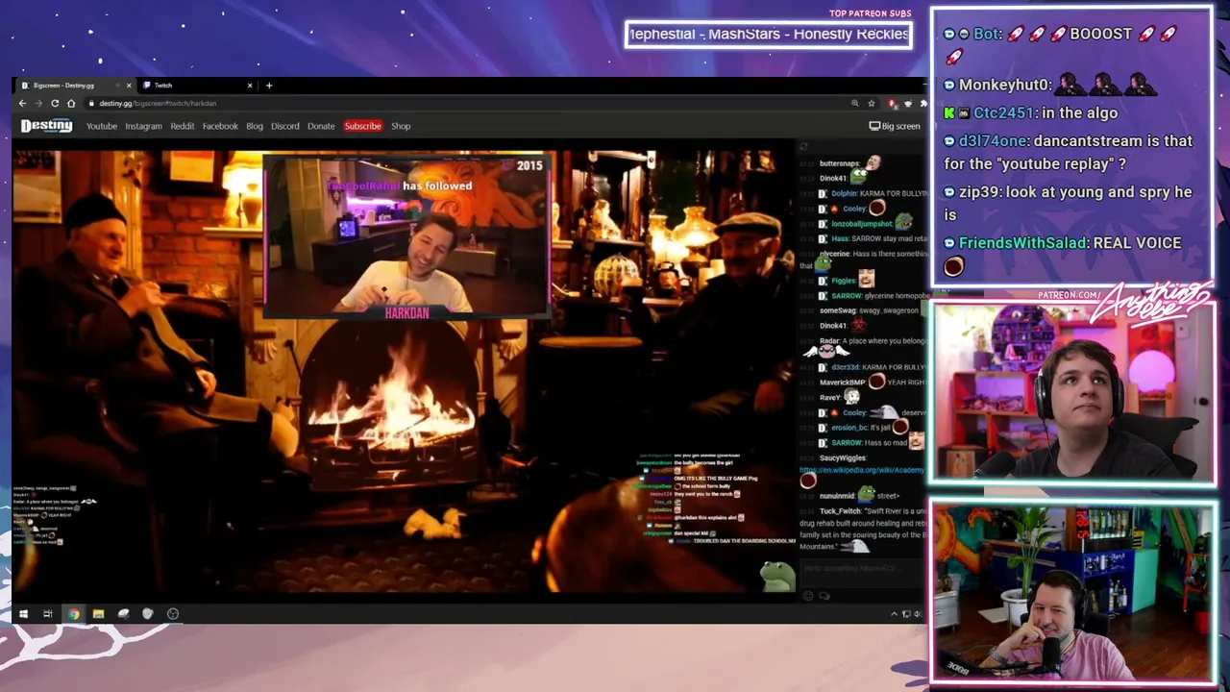Image resolution: width=1230 pixels, height=692 pixels.
Task: Click username zip39 in overlay chat
Action: (x=980, y=192)
